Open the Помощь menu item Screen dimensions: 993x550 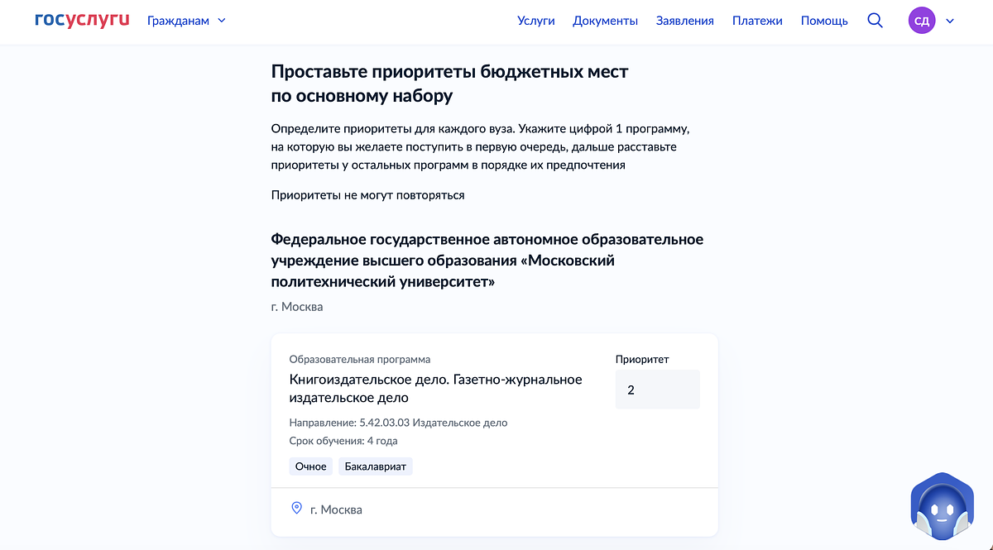(x=824, y=21)
